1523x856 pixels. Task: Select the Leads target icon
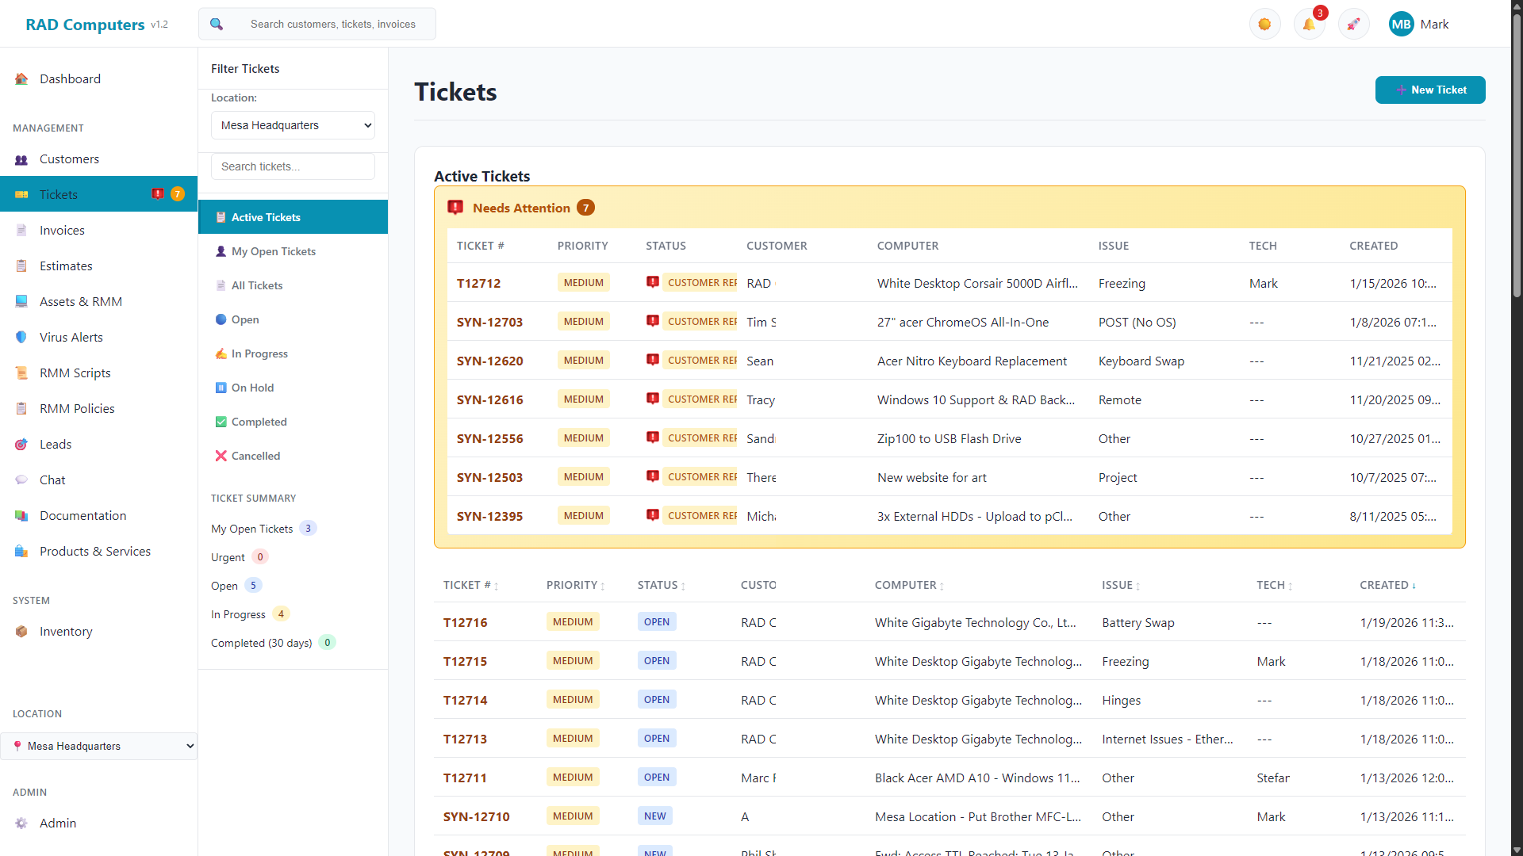pos(21,444)
